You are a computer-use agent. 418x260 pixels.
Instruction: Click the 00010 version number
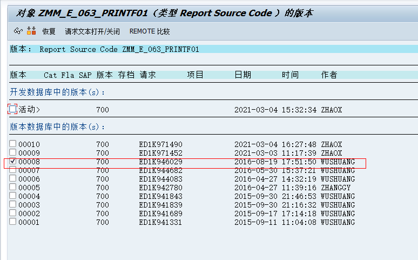tap(29, 144)
